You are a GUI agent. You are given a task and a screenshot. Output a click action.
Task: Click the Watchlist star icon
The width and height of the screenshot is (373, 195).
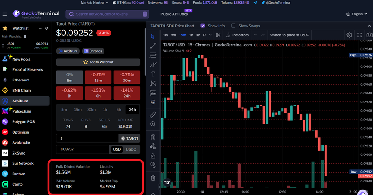click(x=5, y=28)
